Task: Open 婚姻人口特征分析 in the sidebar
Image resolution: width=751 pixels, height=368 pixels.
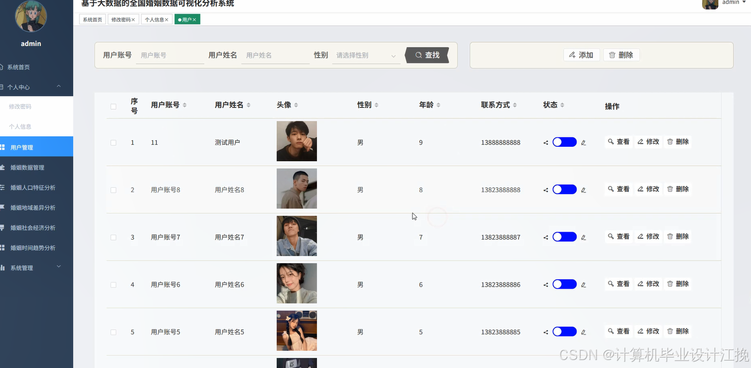Action: (x=36, y=188)
